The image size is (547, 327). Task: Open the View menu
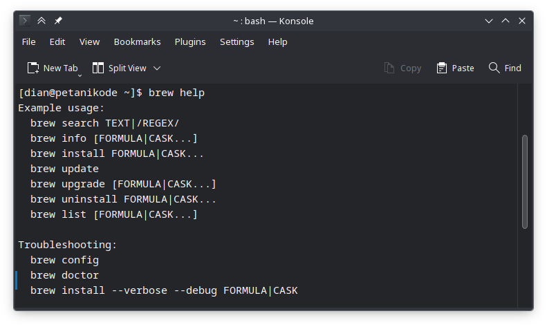click(x=89, y=41)
